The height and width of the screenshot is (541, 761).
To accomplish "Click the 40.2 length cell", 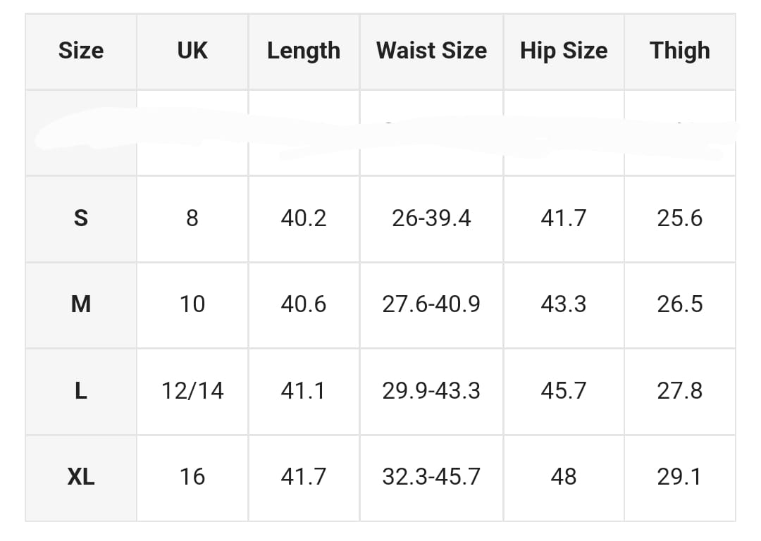I will [304, 219].
